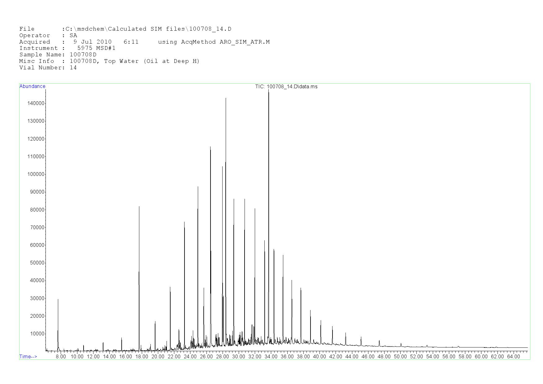Viewport: 543px width, 384px height.
Task: Click the blue Time--> axis label
Action: (28, 357)
